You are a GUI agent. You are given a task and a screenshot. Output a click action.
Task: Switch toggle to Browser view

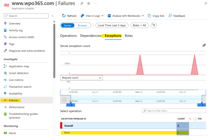point(82,25)
